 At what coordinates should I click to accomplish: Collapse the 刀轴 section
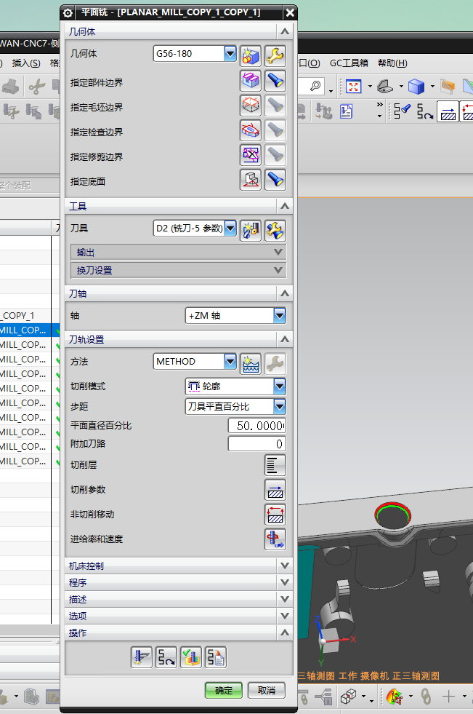click(x=284, y=294)
